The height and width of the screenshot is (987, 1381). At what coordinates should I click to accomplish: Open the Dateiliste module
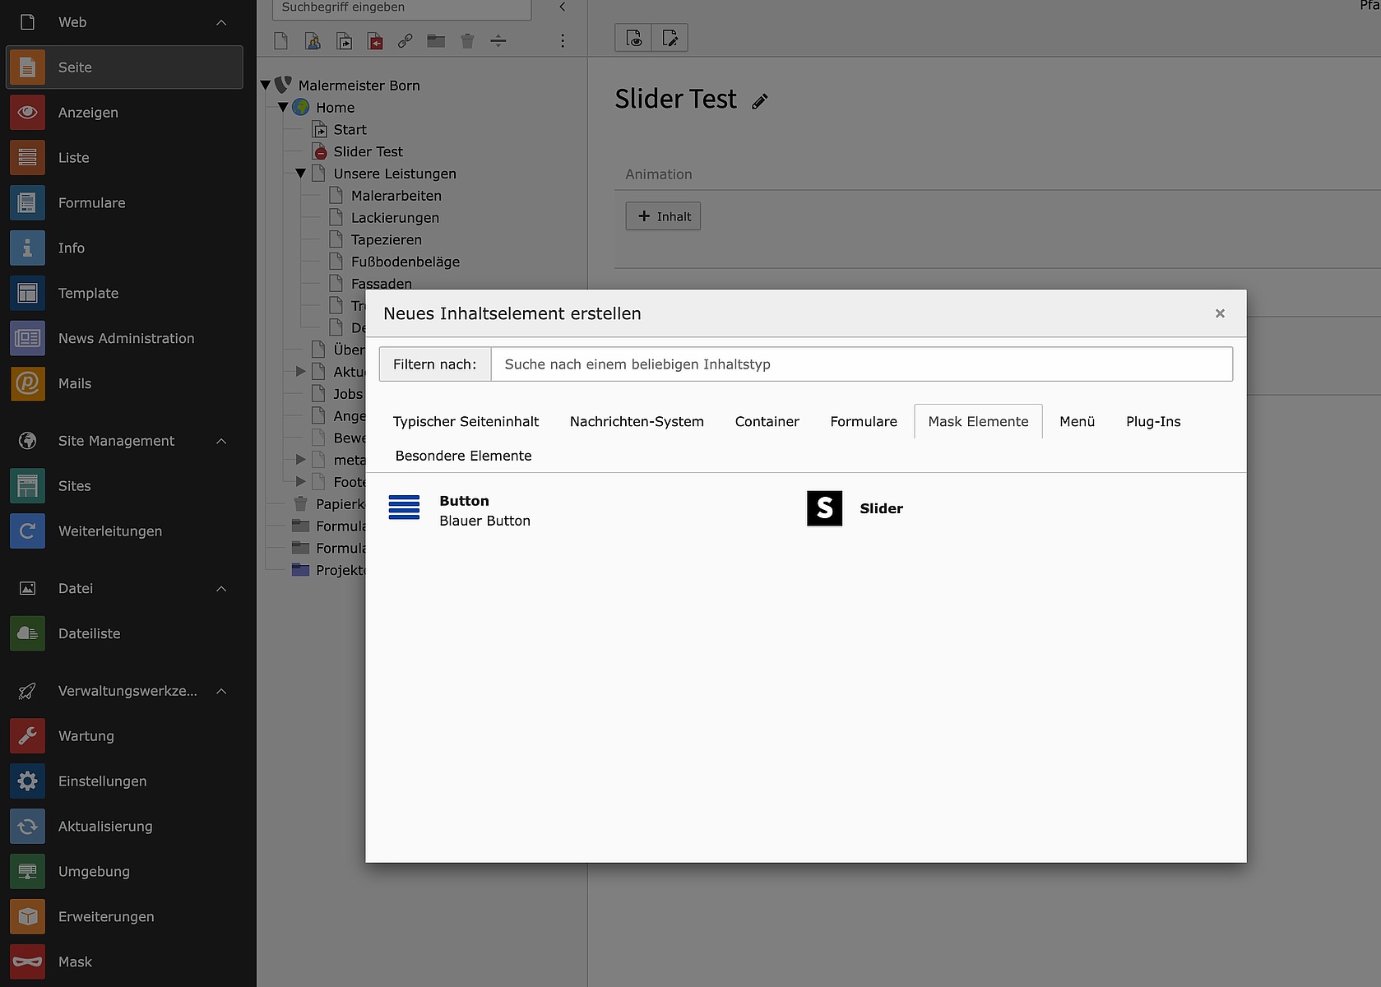[x=124, y=634]
